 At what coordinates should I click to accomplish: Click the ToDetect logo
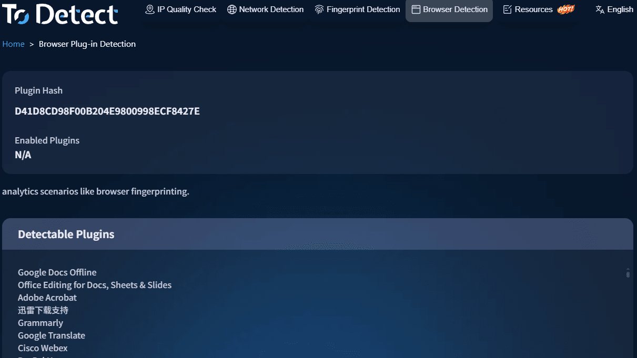(x=59, y=14)
